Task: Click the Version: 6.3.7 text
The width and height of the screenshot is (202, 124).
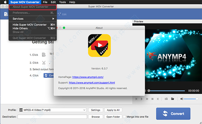Action: pyautogui.click(x=99, y=69)
